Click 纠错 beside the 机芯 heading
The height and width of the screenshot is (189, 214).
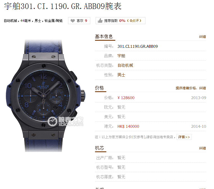click(202, 148)
